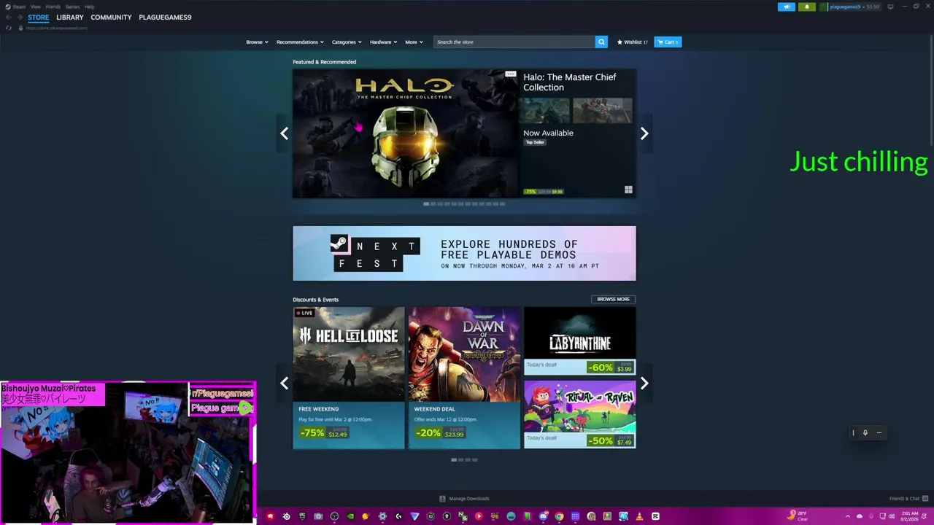Open the volume icon in system tray
This screenshot has width=934, height=525.
(892, 516)
